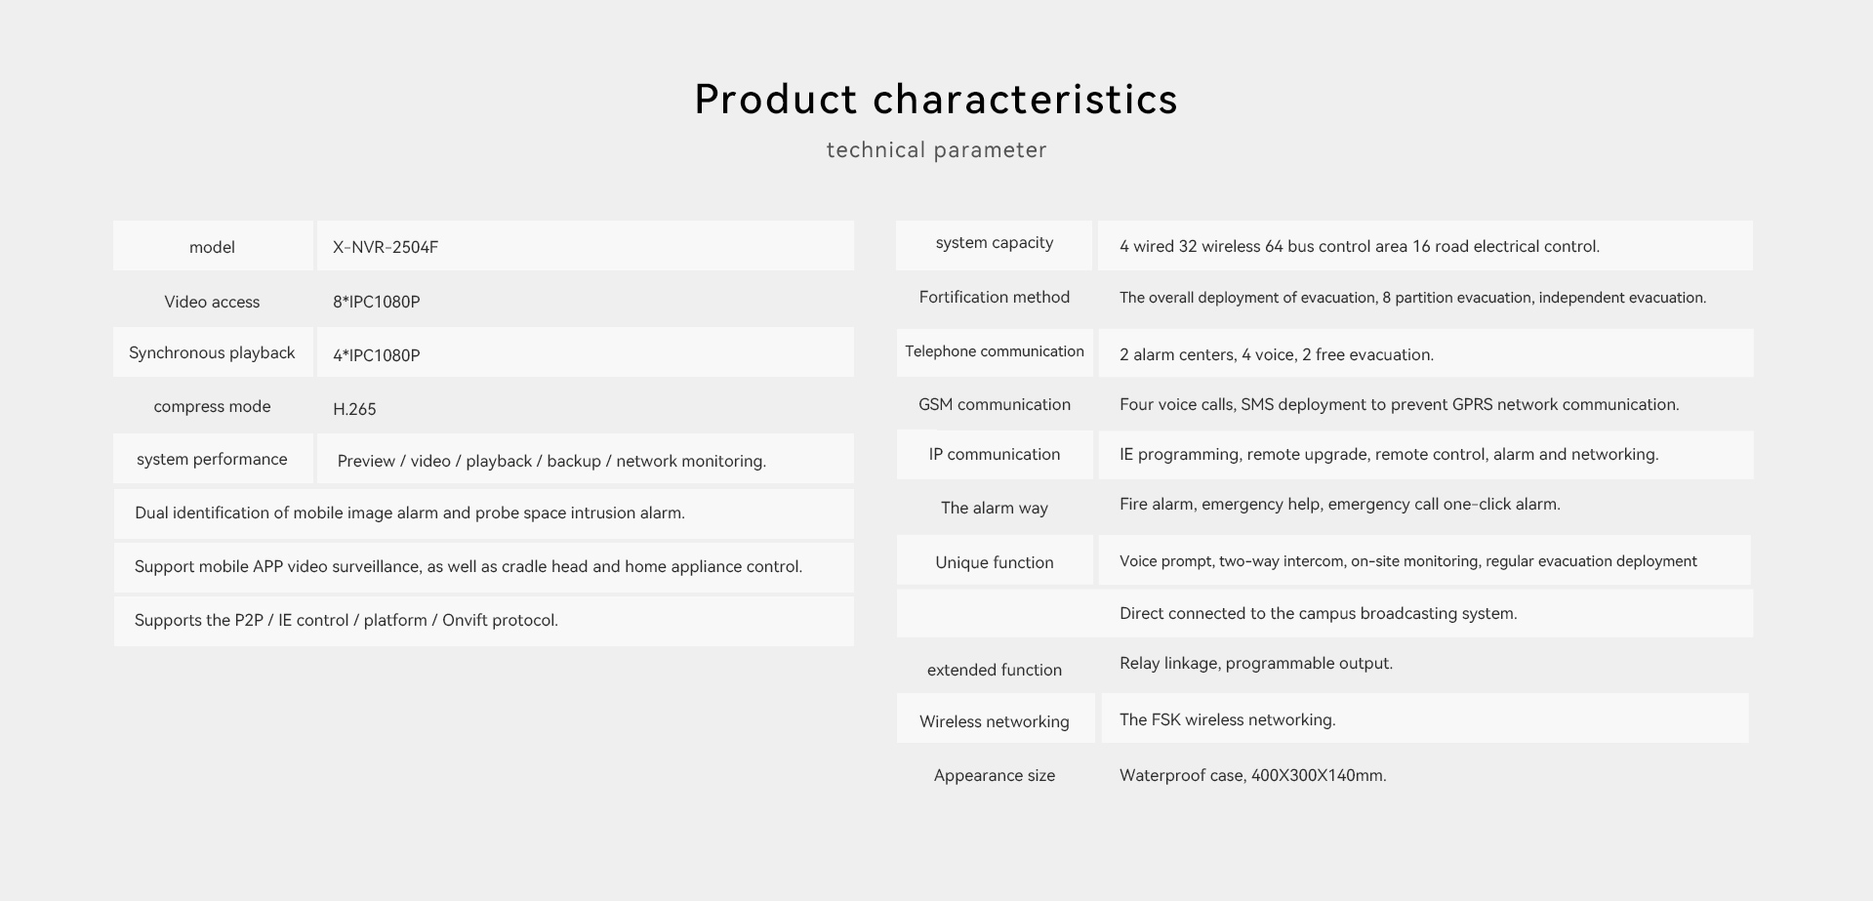Select the system performance label cell
This screenshot has height=901, width=1874.
click(x=213, y=459)
